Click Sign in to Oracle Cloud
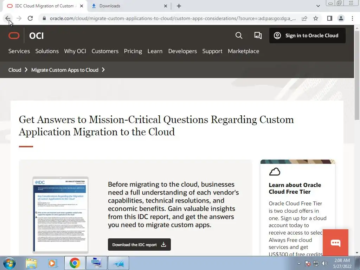Viewport: 360px width, 270px height. 307,36
